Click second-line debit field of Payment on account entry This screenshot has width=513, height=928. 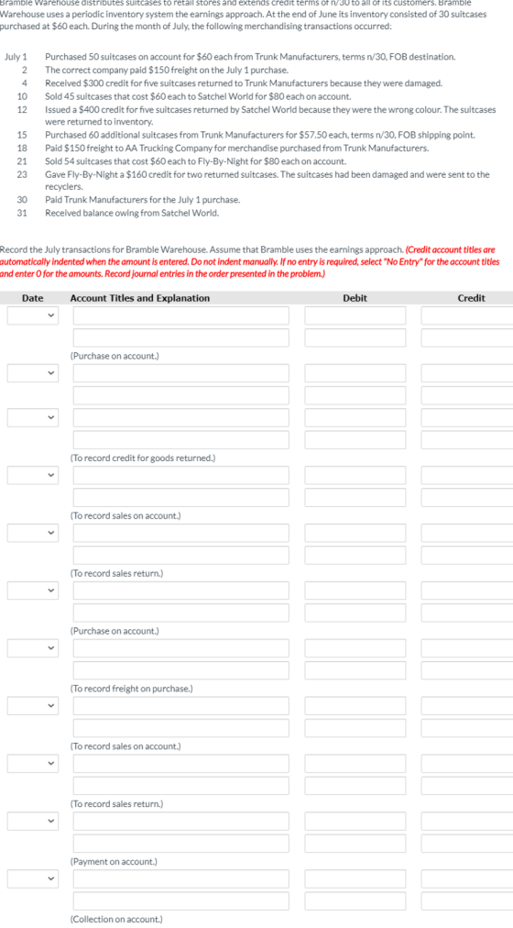tap(355, 844)
